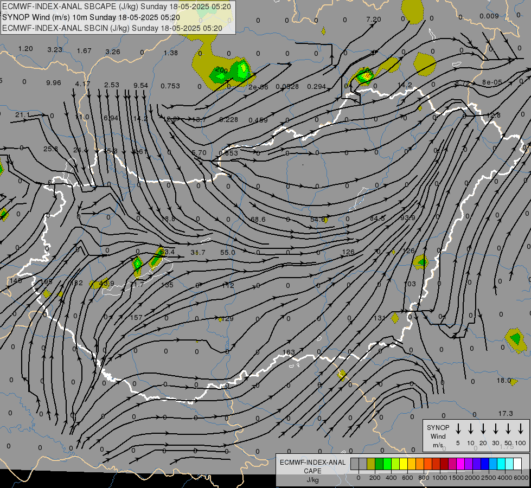Click the 50 m/s wind arrow in legend
The height and width of the screenshot is (488, 531).
point(508,428)
